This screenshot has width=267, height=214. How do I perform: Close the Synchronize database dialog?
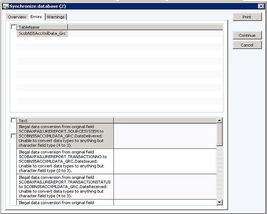(x=261, y=6)
